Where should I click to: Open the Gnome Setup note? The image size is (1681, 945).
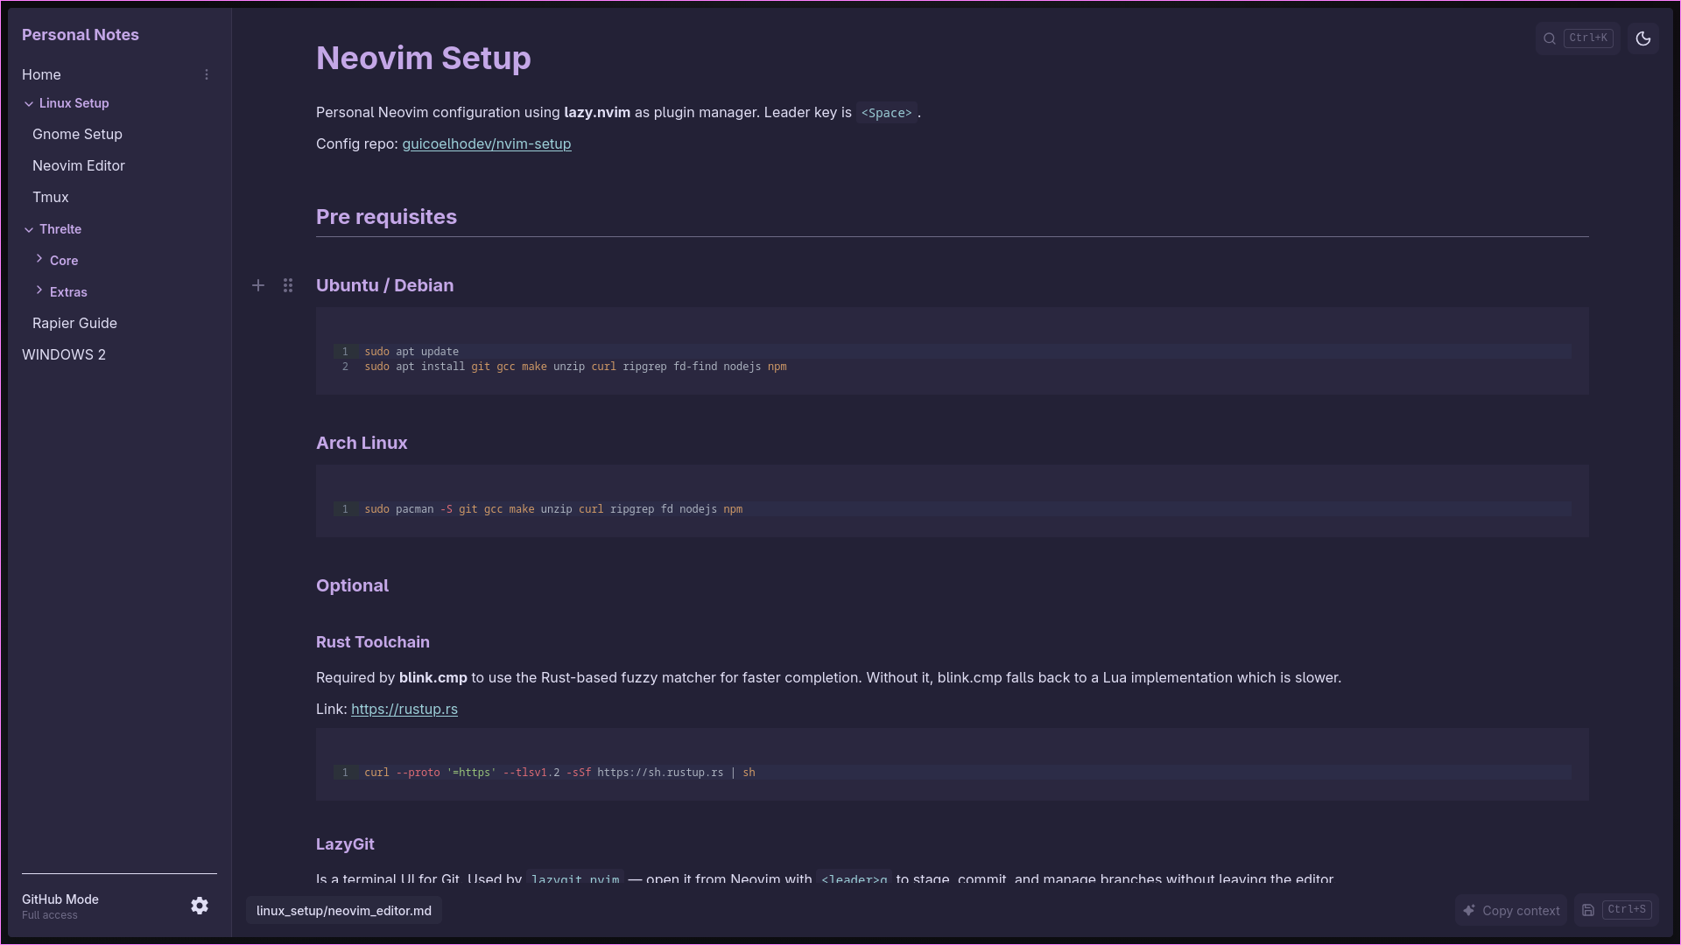[77, 134]
